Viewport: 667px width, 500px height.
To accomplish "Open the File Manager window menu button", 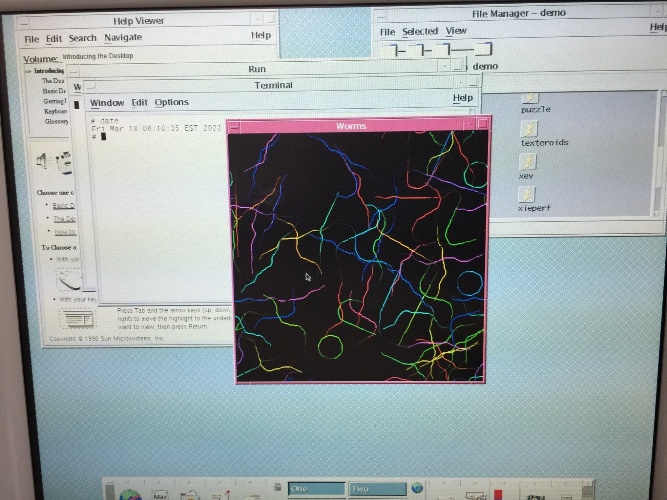I will [x=381, y=16].
